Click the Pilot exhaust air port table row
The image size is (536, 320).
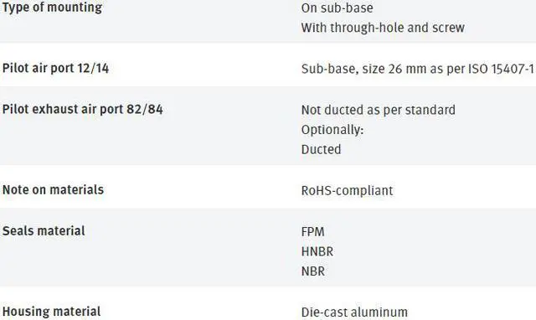(268, 126)
